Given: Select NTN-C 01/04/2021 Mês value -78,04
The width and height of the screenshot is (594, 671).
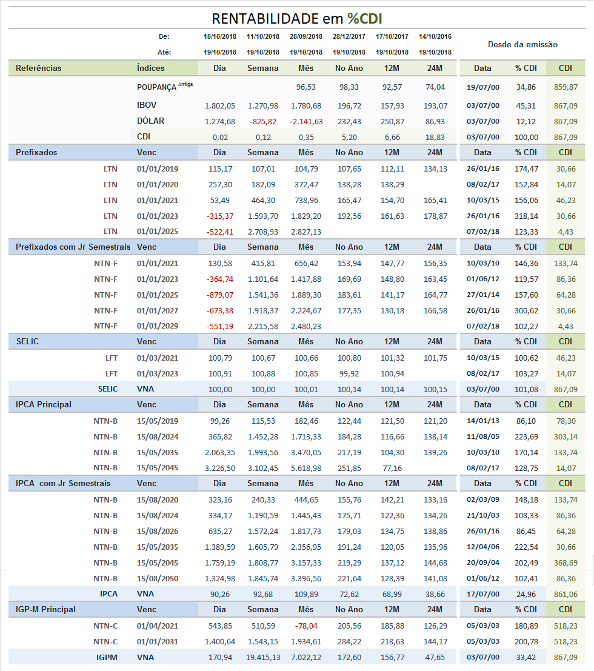Looking at the screenshot, I should pyautogui.click(x=307, y=626).
